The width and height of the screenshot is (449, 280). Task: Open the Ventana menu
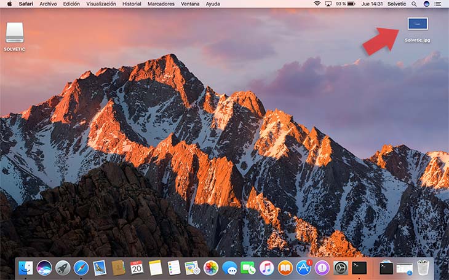(190, 4)
